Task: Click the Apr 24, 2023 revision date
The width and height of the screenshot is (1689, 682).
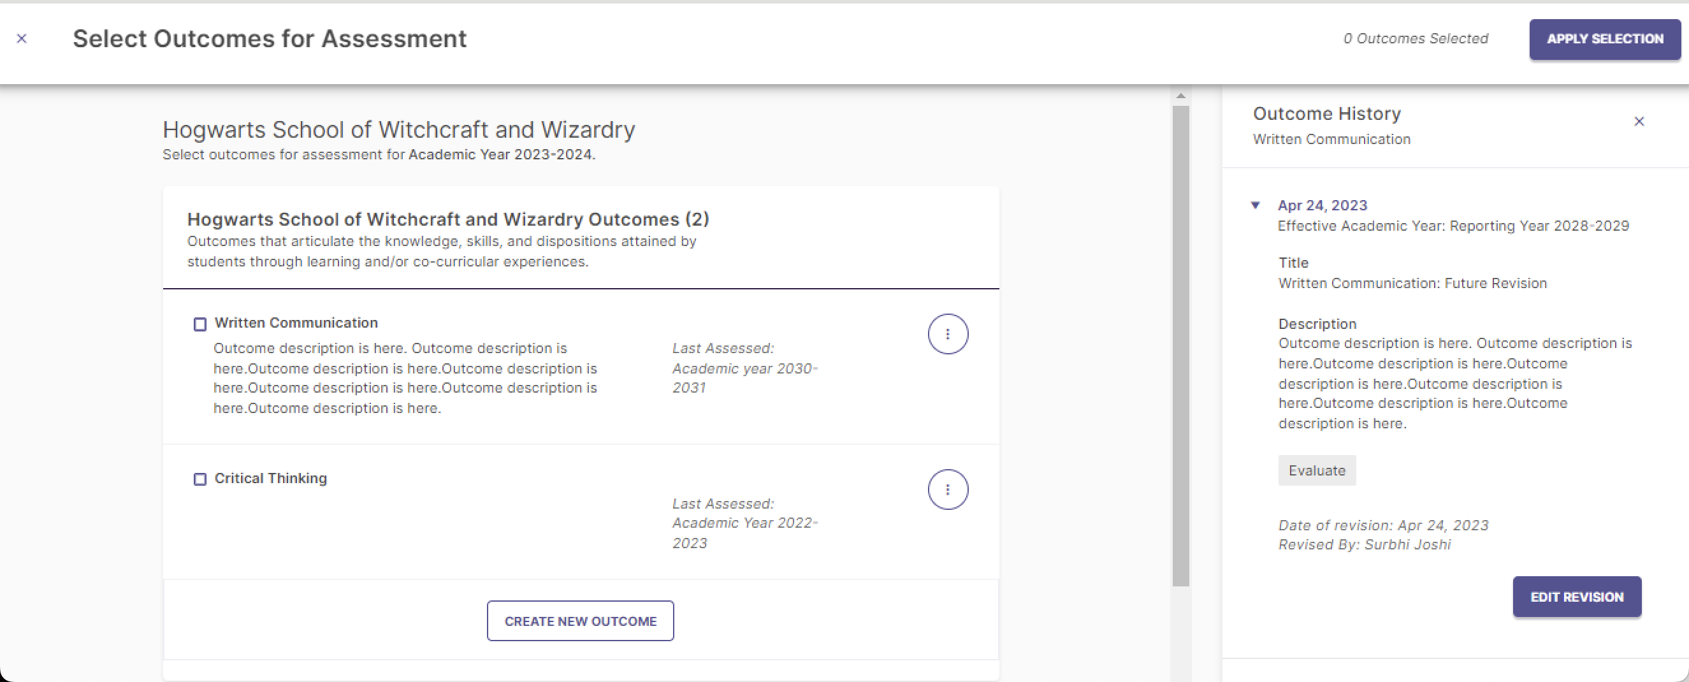Action: [x=1322, y=205]
